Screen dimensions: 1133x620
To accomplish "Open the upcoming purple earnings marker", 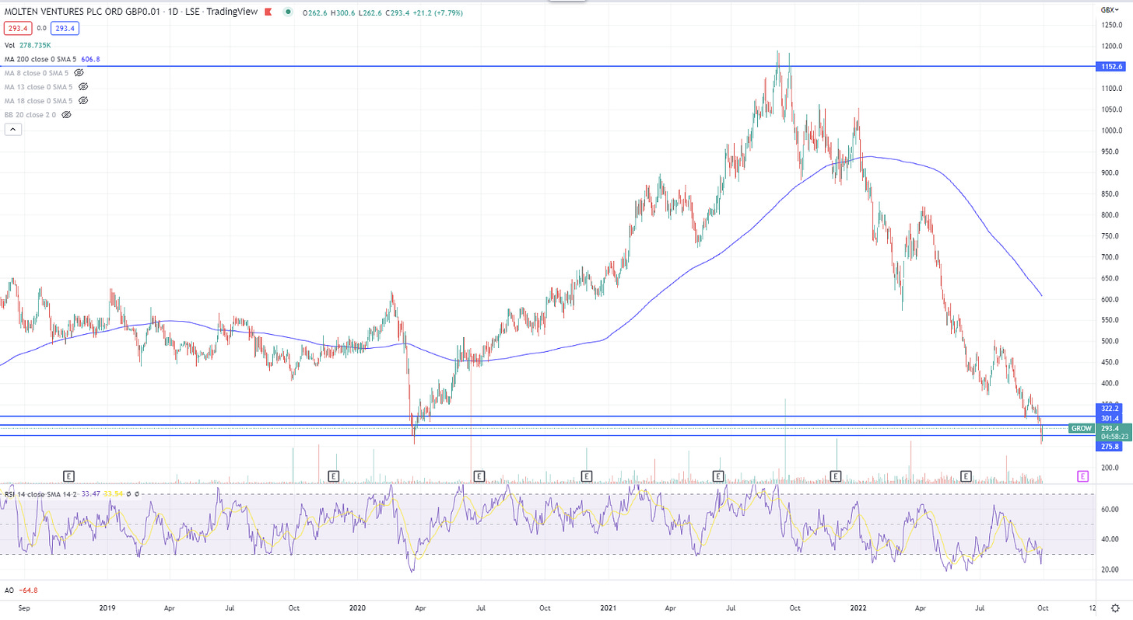I will click(x=1082, y=475).
